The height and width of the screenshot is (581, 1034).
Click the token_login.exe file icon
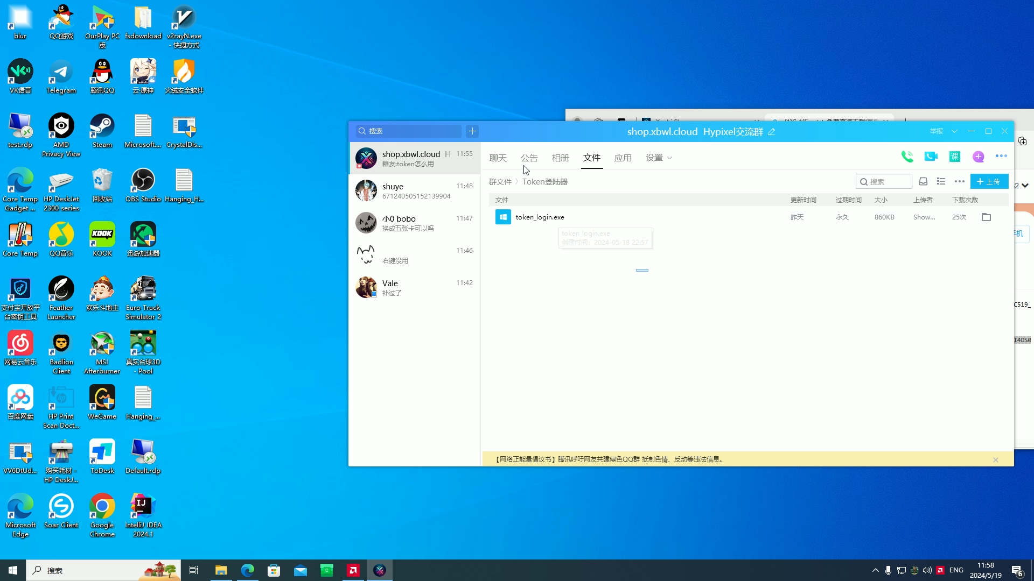[x=503, y=217]
